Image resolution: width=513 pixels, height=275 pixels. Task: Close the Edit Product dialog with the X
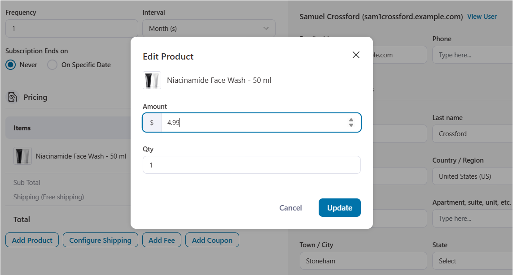pyautogui.click(x=356, y=55)
